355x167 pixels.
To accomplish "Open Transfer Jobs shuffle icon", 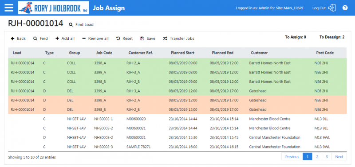I will tap(165, 39).
